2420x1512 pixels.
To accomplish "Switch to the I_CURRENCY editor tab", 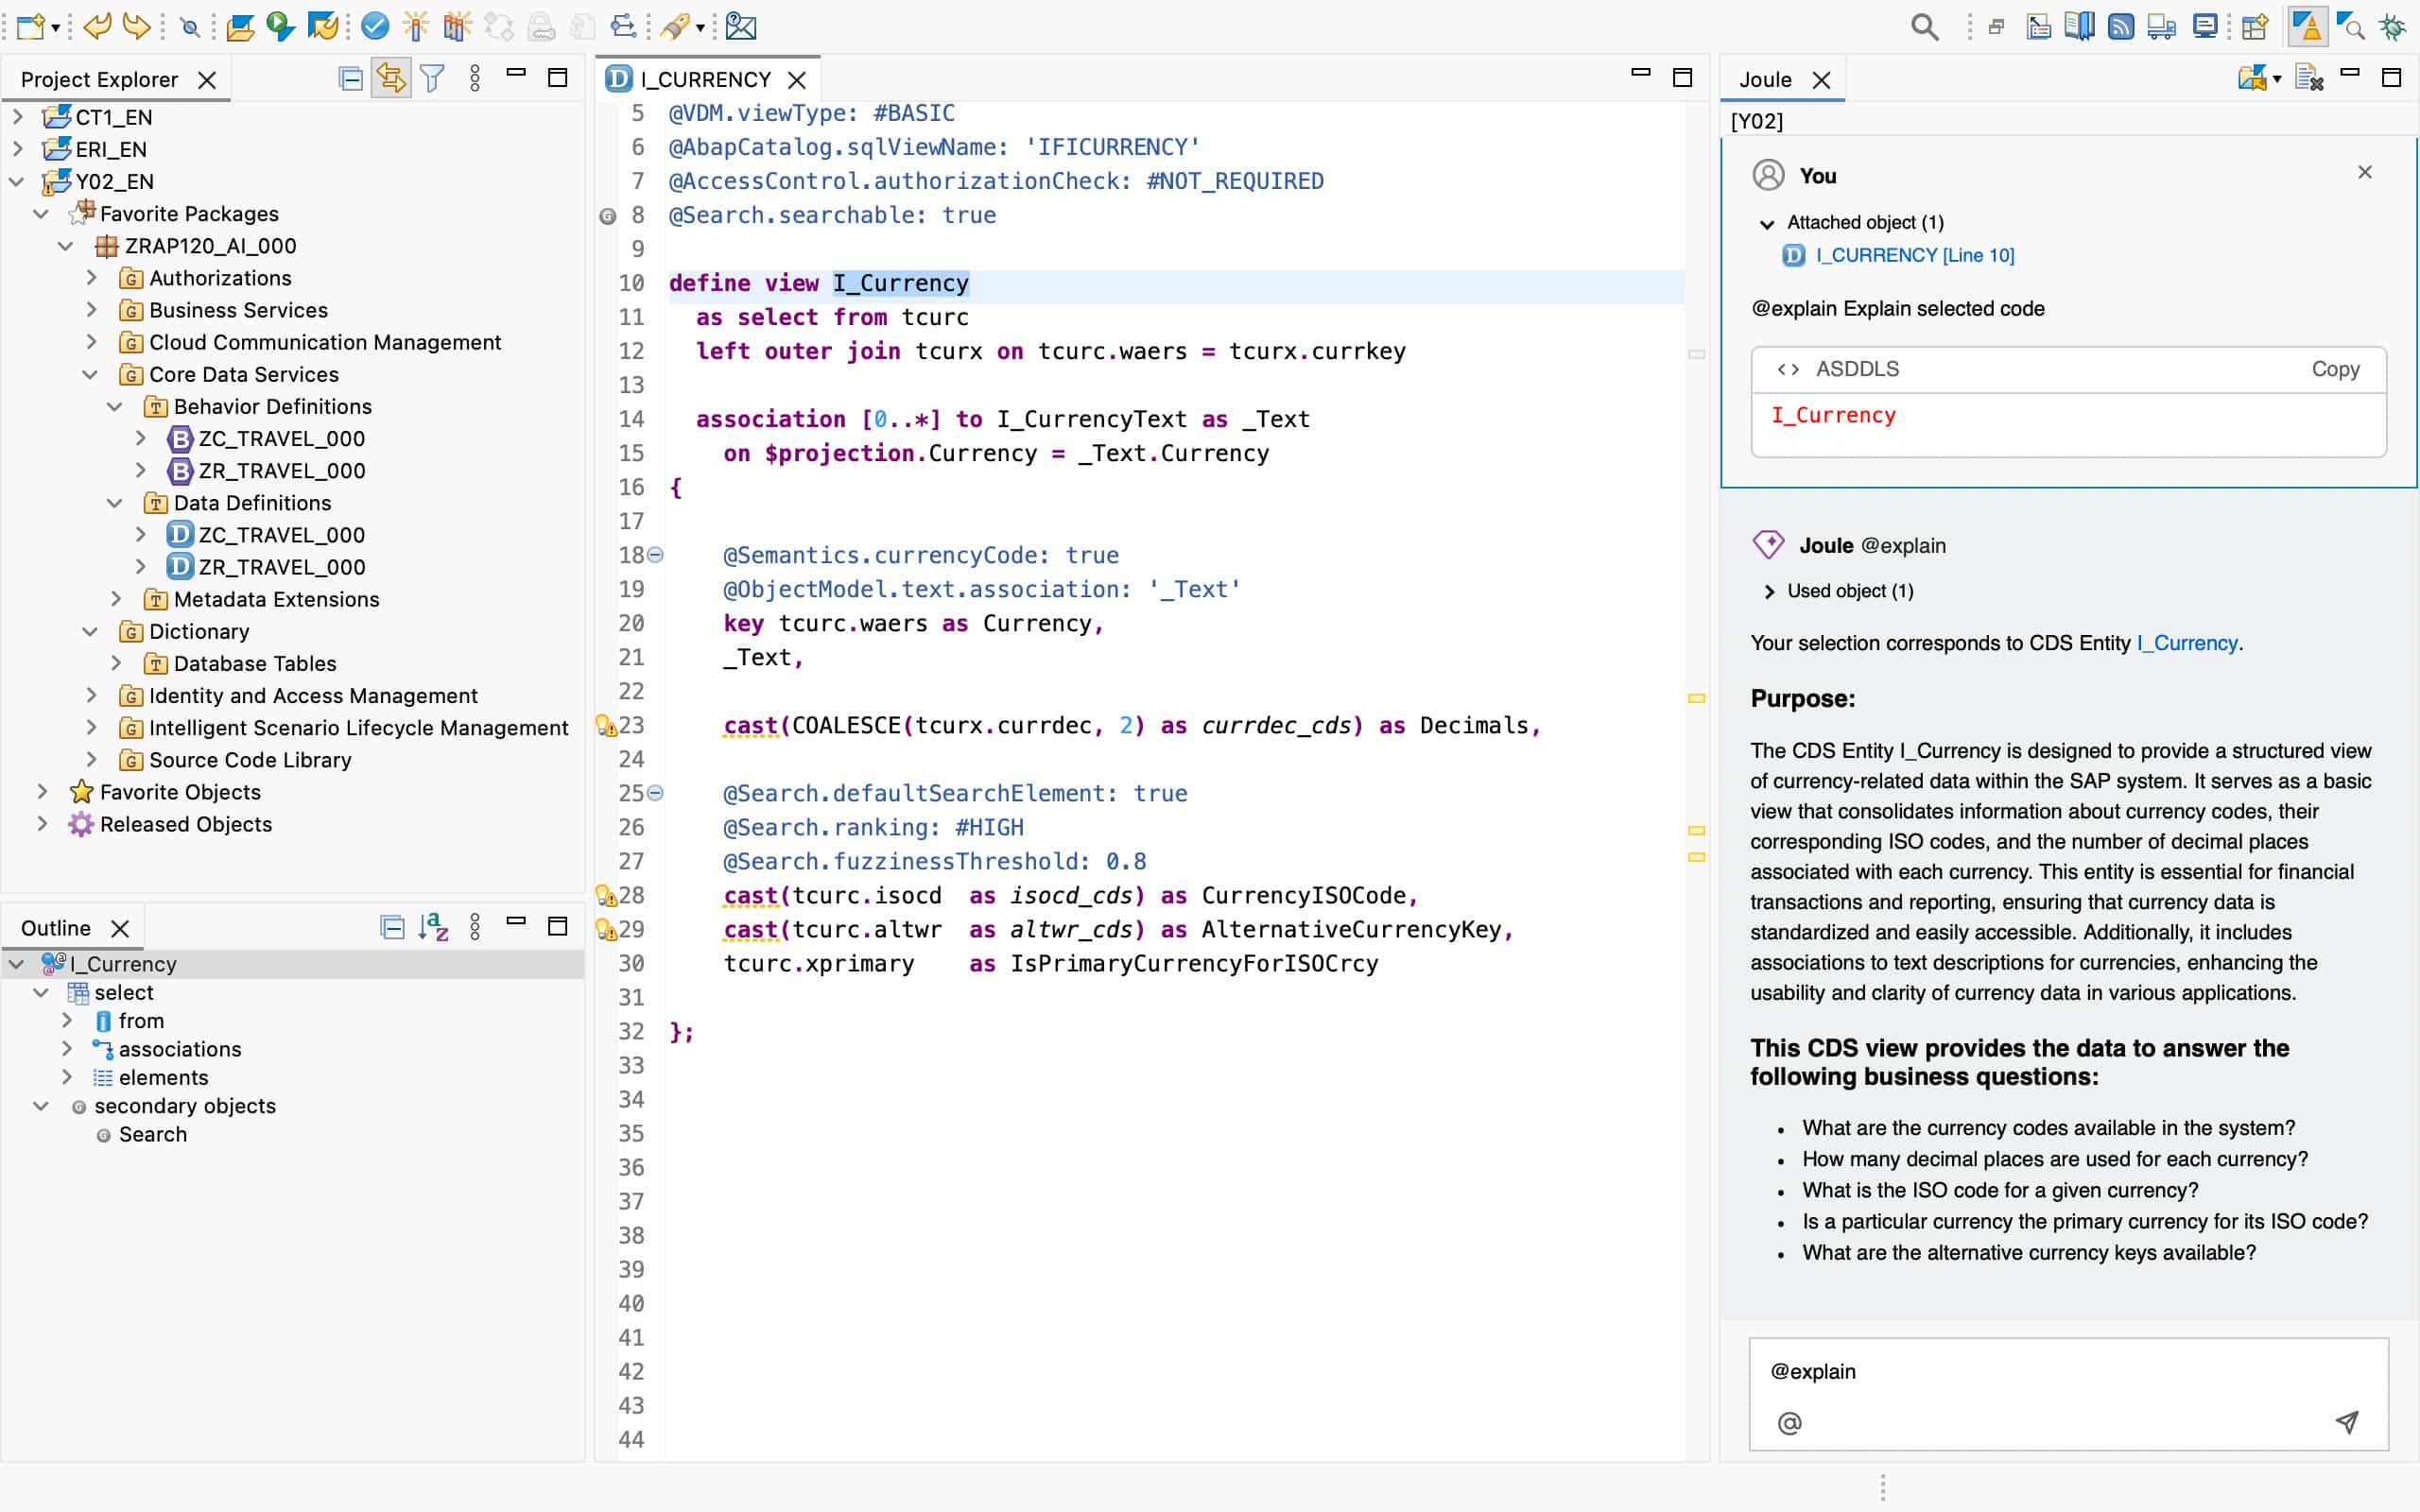I will (704, 79).
